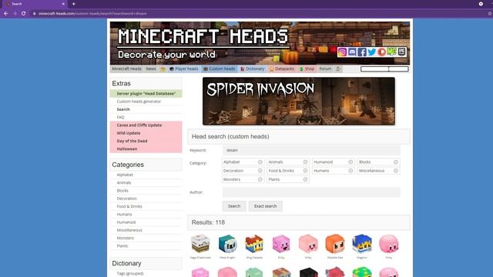Click the lock icon in the address bar
The width and height of the screenshot is (493, 277).
coord(34,14)
